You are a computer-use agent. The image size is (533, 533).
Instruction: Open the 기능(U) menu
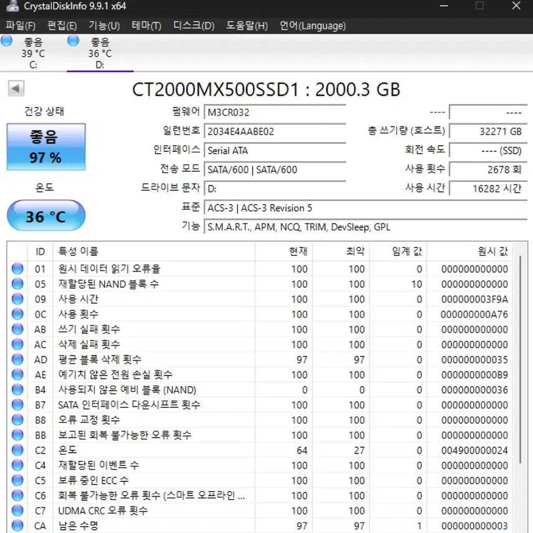coord(104,26)
